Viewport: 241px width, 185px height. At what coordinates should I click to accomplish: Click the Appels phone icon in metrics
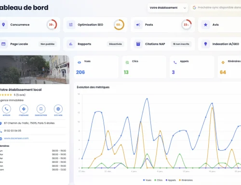175,62
